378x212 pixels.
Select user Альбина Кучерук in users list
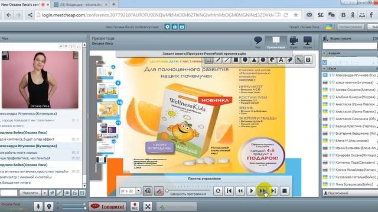click(x=350, y=97)
